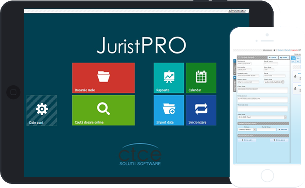Click the Tipărire button on the phone
305x188 pixels.
coord(273,58)
